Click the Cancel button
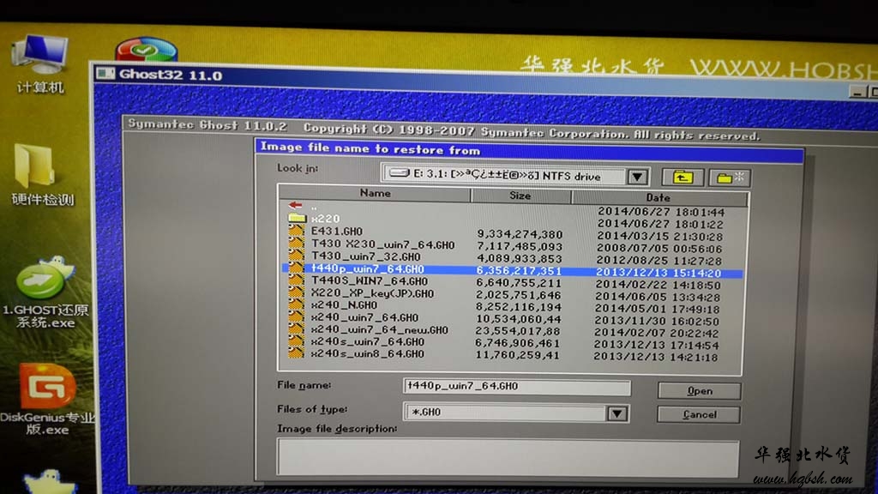The width and height of the screenshot is (878, 494). 699,415
